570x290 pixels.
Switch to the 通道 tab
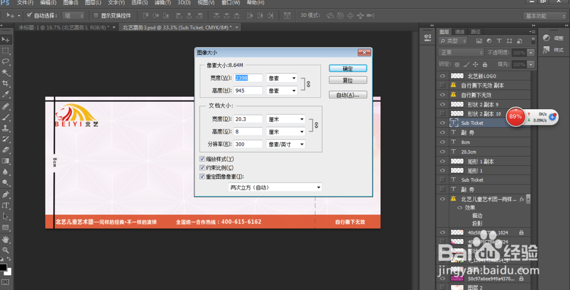coord(459,32)
